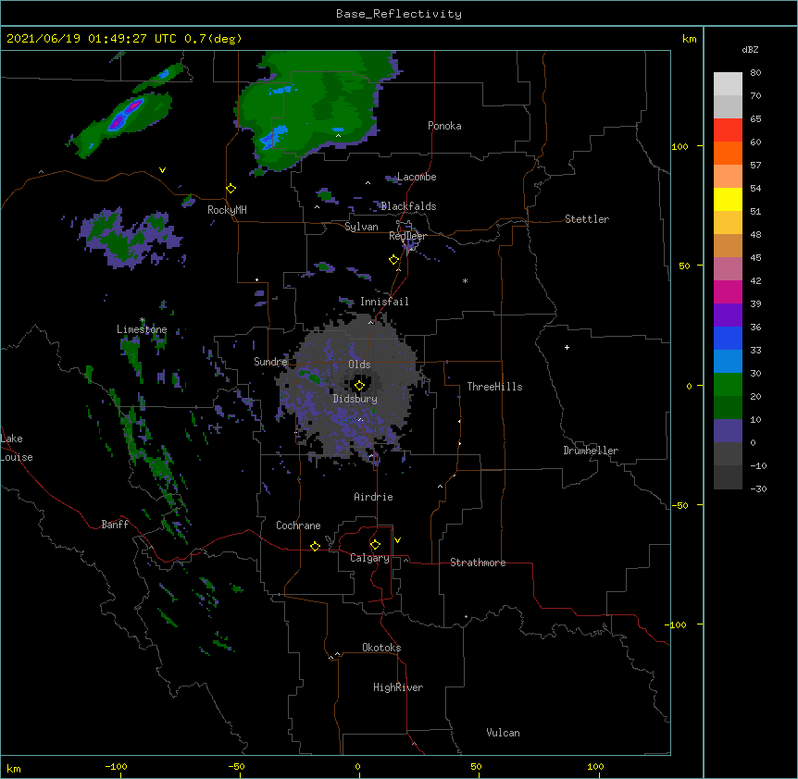
Task: Click the yellow diamond marker above Calgary label
Action: coord(375,545)
